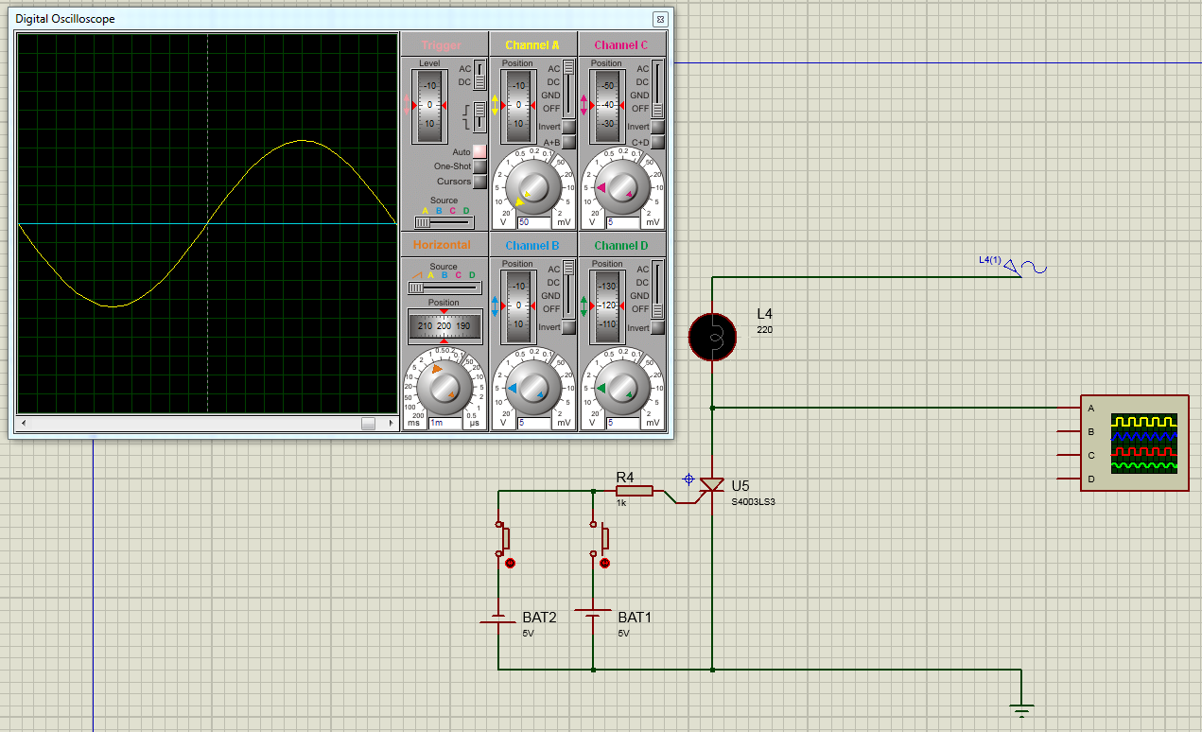Enable One-Shot trigger mode
Screen dimensions: 1202x732
tap(479, 166)
